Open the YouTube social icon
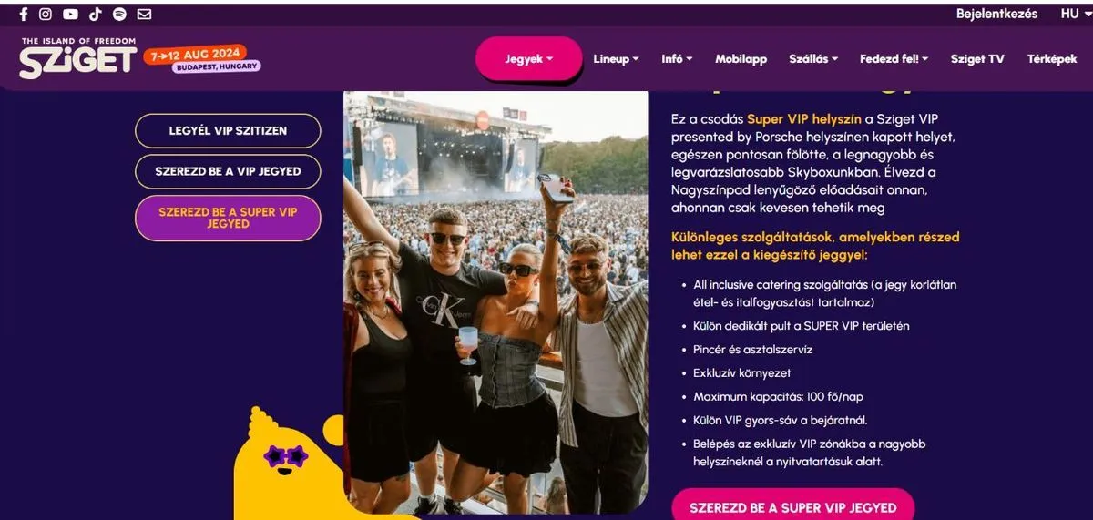 (x=70, y=15)
